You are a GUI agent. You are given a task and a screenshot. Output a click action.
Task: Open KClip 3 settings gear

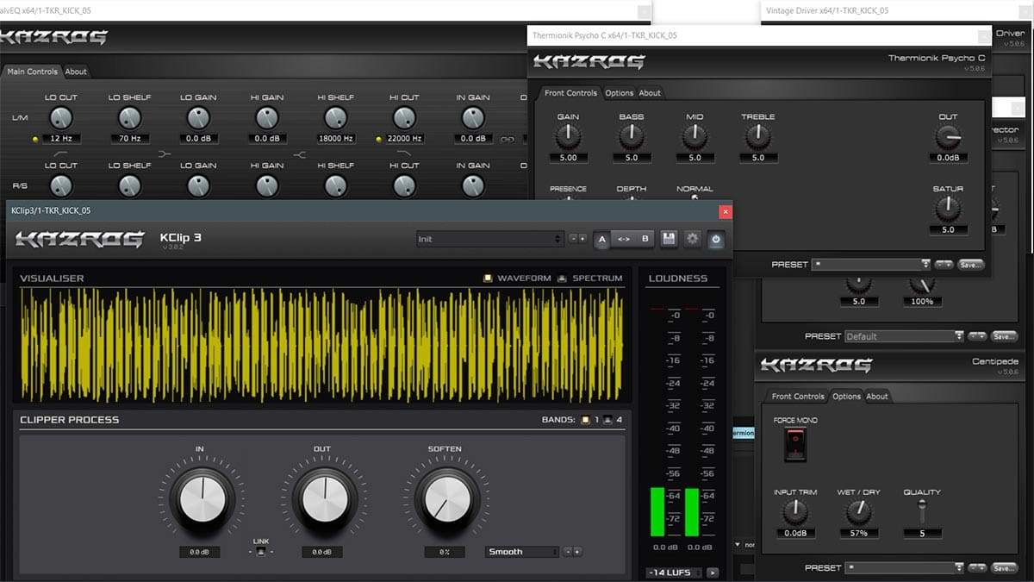point(692,239)
